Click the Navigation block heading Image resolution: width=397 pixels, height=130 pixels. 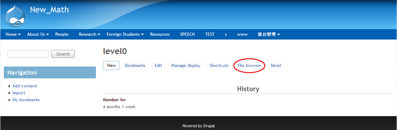pos(50,72)
